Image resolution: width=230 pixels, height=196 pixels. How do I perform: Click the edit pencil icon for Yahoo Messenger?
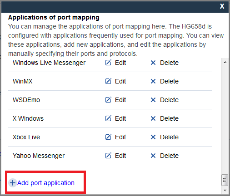(x=108, y=156)
